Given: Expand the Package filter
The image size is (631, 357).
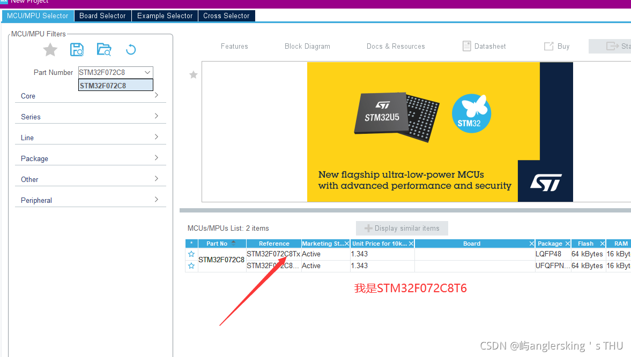Looking at the screenshot, I should pos(91,158).
